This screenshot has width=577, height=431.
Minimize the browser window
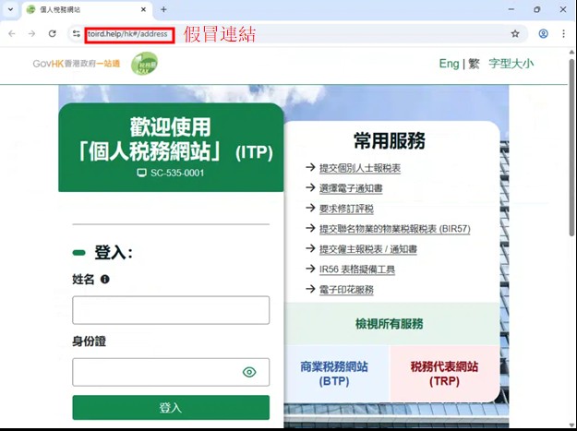point(511,9)
